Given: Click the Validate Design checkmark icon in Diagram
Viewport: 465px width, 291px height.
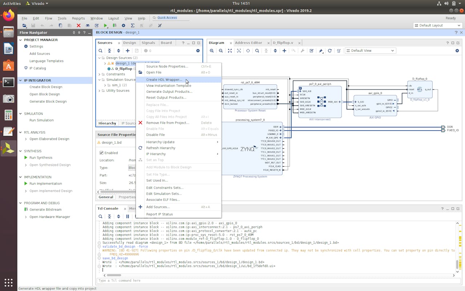Looking at the screenshot, I should [312, 51].
